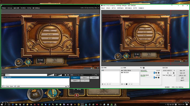
Task: Click Copy in XSplit source toolbar
Action: [x=7, y=86]
